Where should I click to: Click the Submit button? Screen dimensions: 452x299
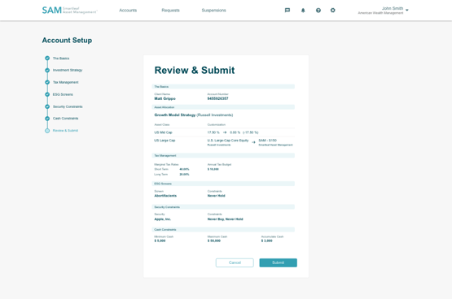coord(279,262)
